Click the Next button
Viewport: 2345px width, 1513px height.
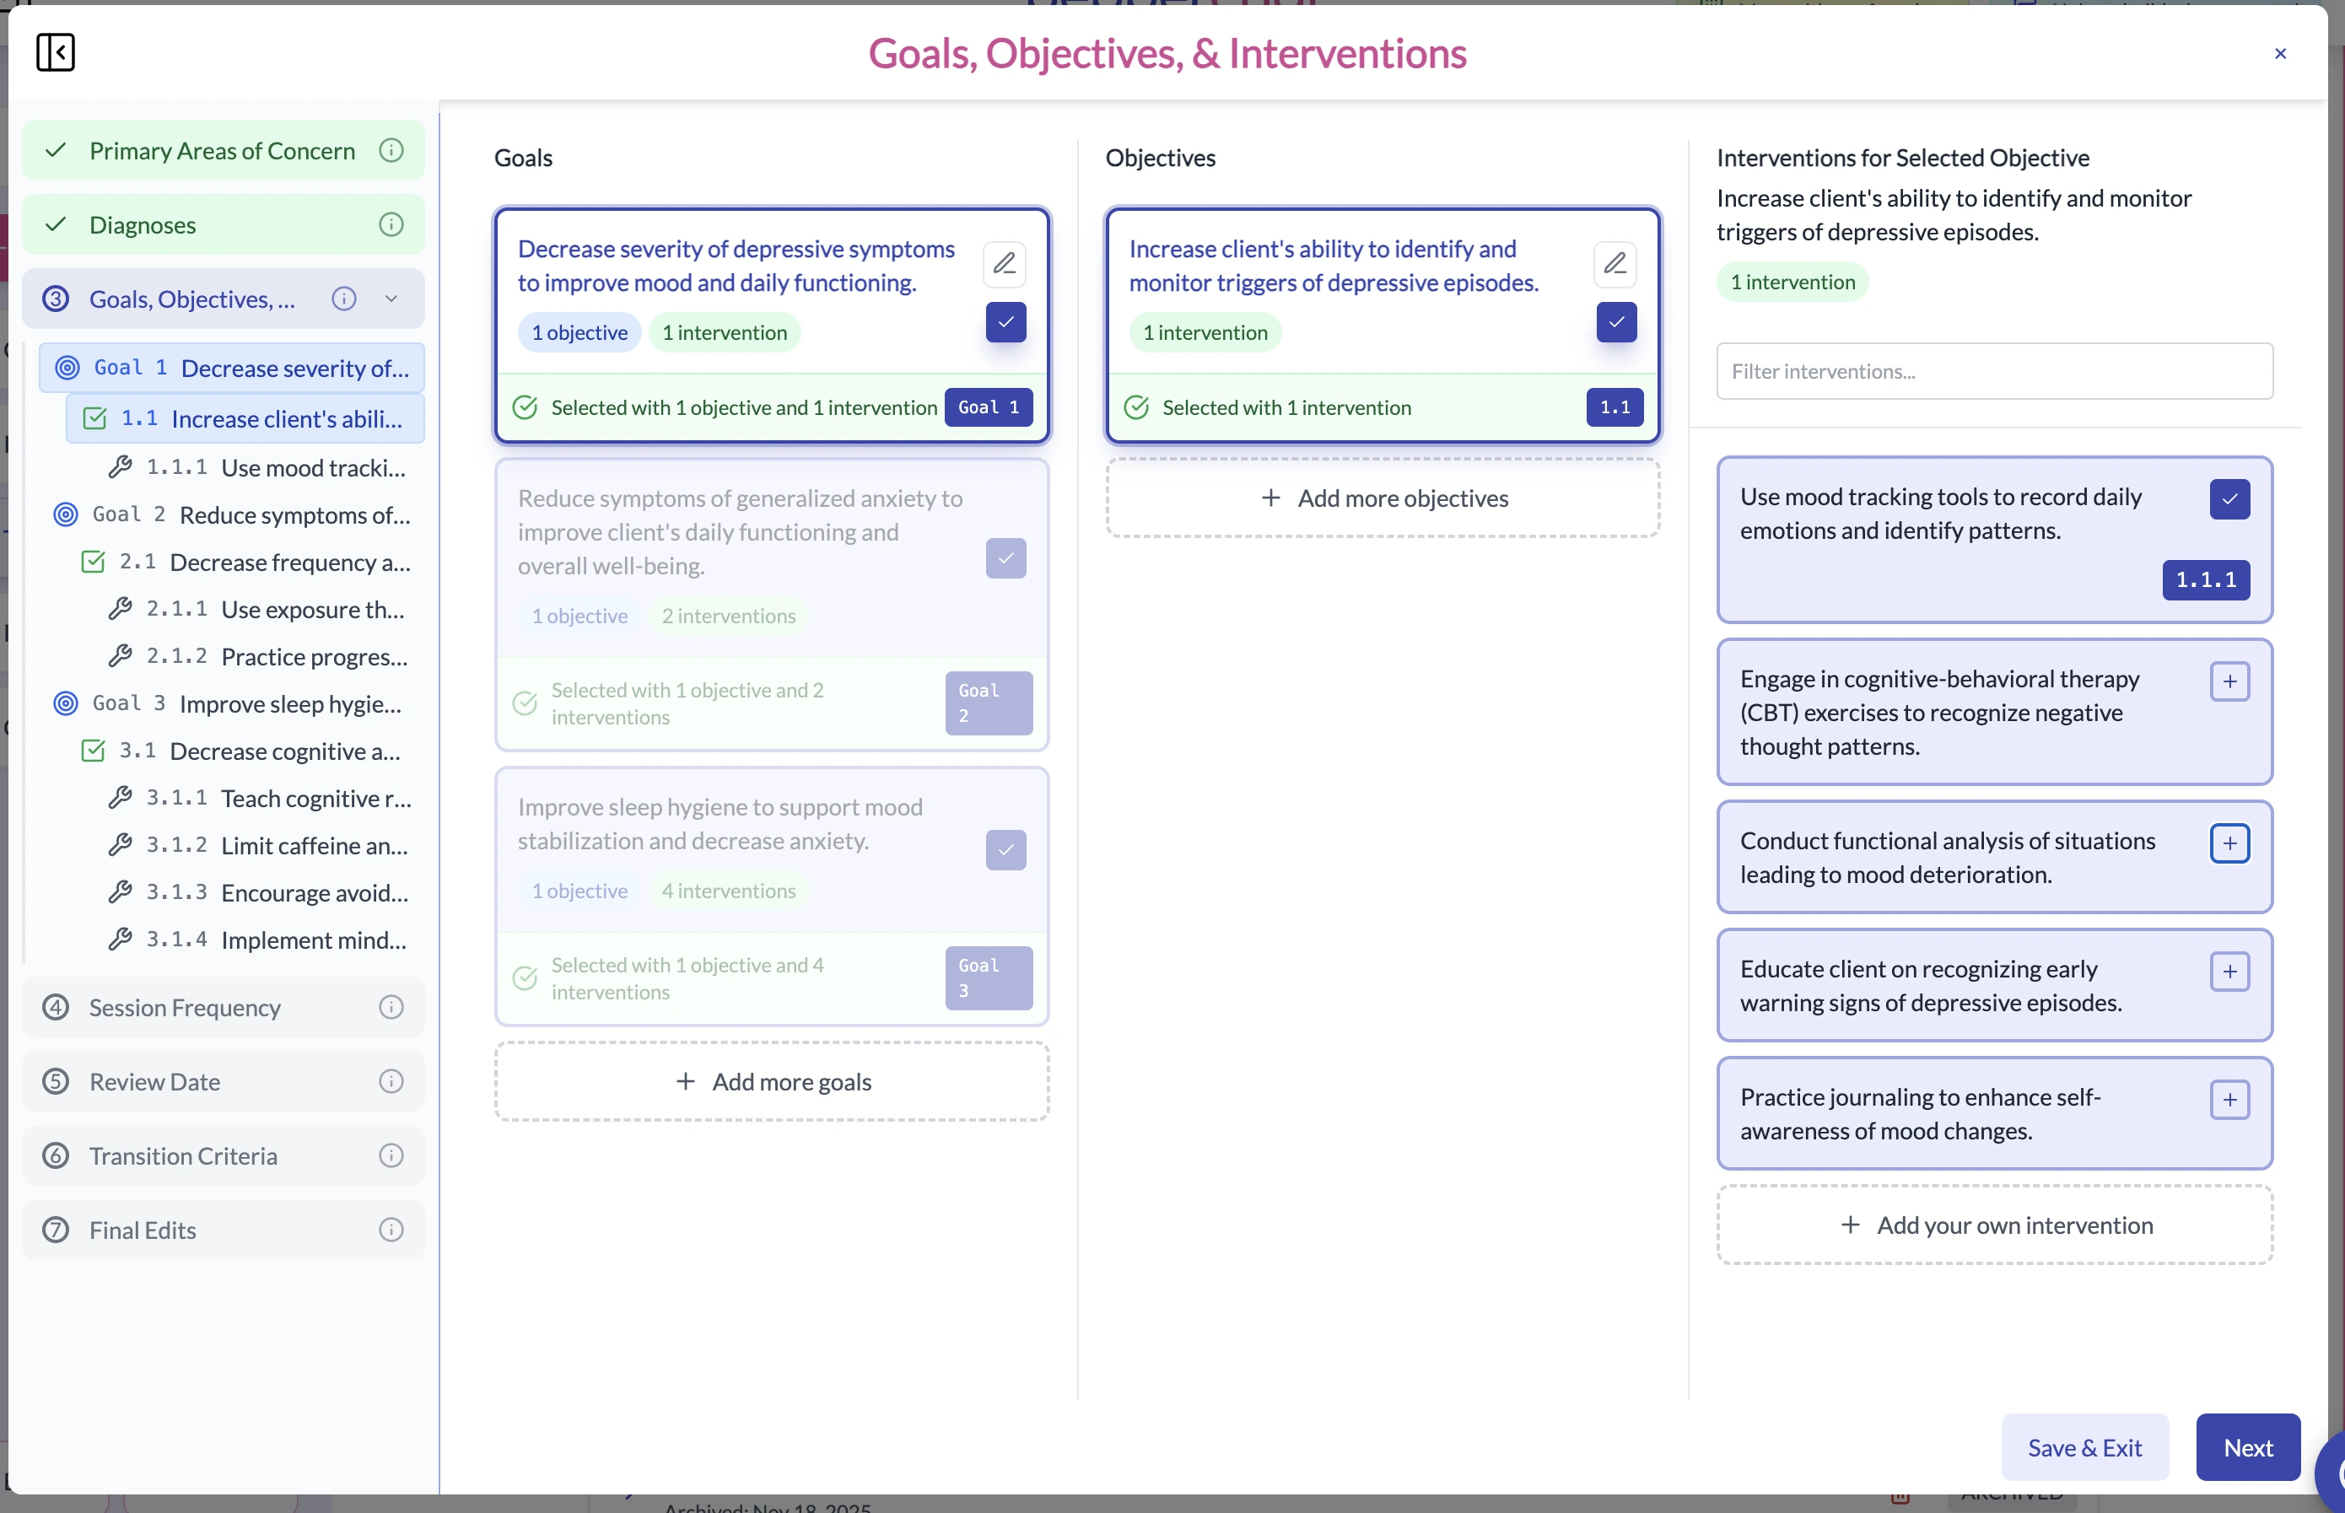[2247, 1447]
